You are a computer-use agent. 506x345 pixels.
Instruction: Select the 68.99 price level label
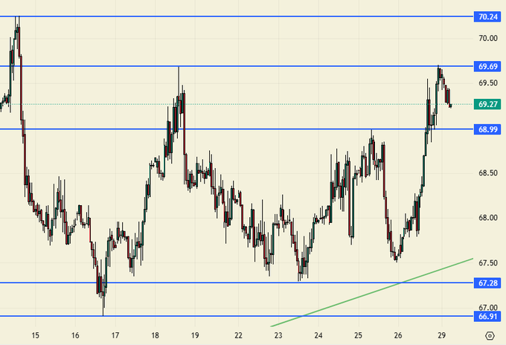tap(488, 129)
